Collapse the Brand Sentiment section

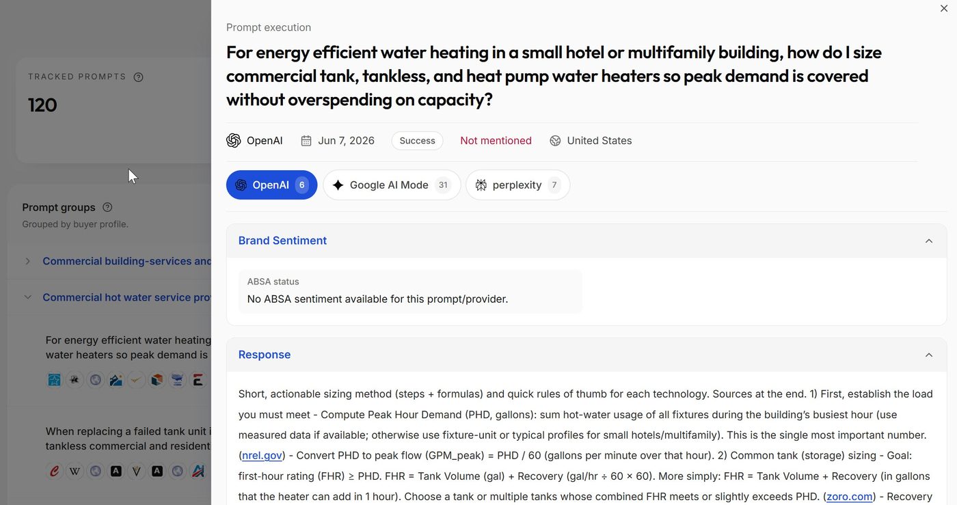928,241
